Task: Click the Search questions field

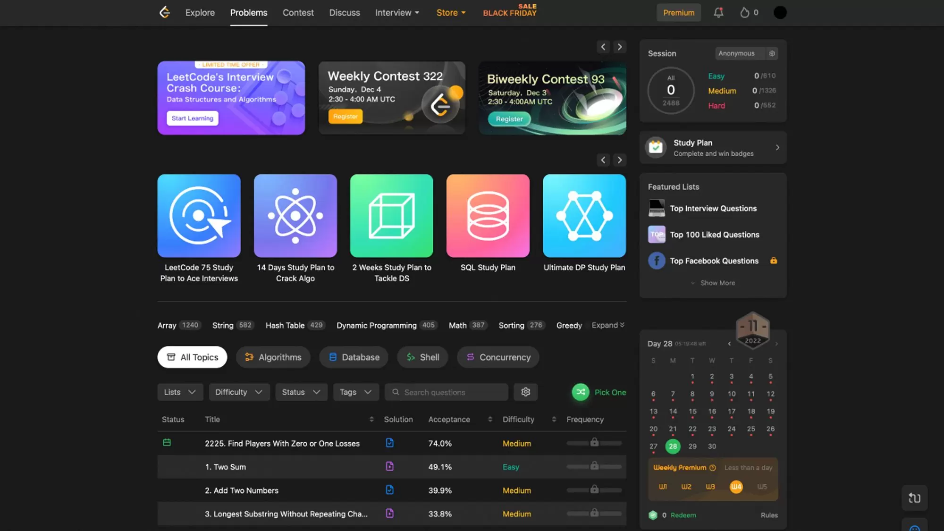Action: coord(447,392)
